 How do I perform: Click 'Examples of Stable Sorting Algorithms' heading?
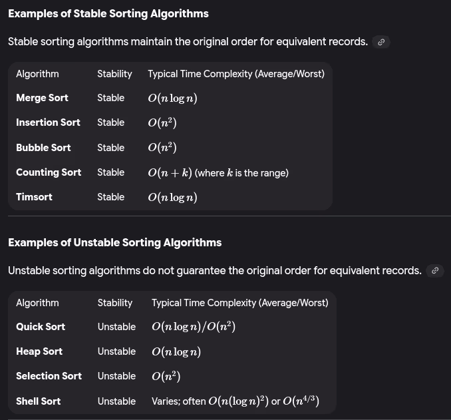108,14
